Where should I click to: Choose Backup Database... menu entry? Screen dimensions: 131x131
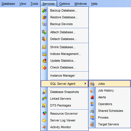(x=65, y=10)
